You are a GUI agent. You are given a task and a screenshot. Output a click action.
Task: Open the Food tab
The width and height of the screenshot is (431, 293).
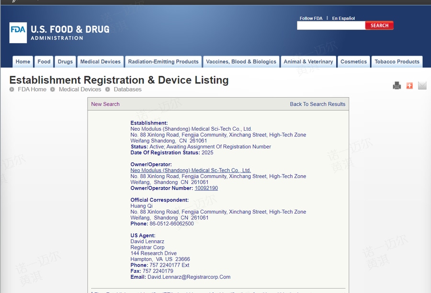(x=44, y=62)
